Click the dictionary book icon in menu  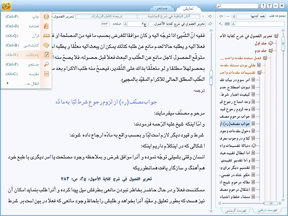(x=46, y=26)
